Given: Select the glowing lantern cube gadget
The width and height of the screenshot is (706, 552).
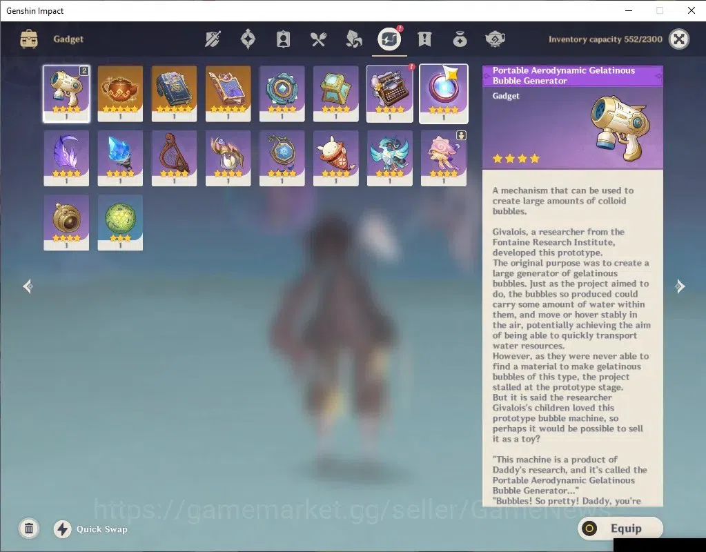Looking at the screenshot, I should pyautogui.click(x=336, y=94).
